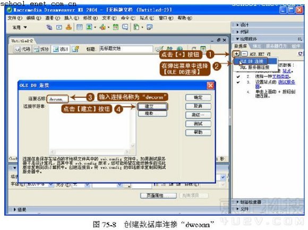Open the 站点(S) menu

pos(147,18)
